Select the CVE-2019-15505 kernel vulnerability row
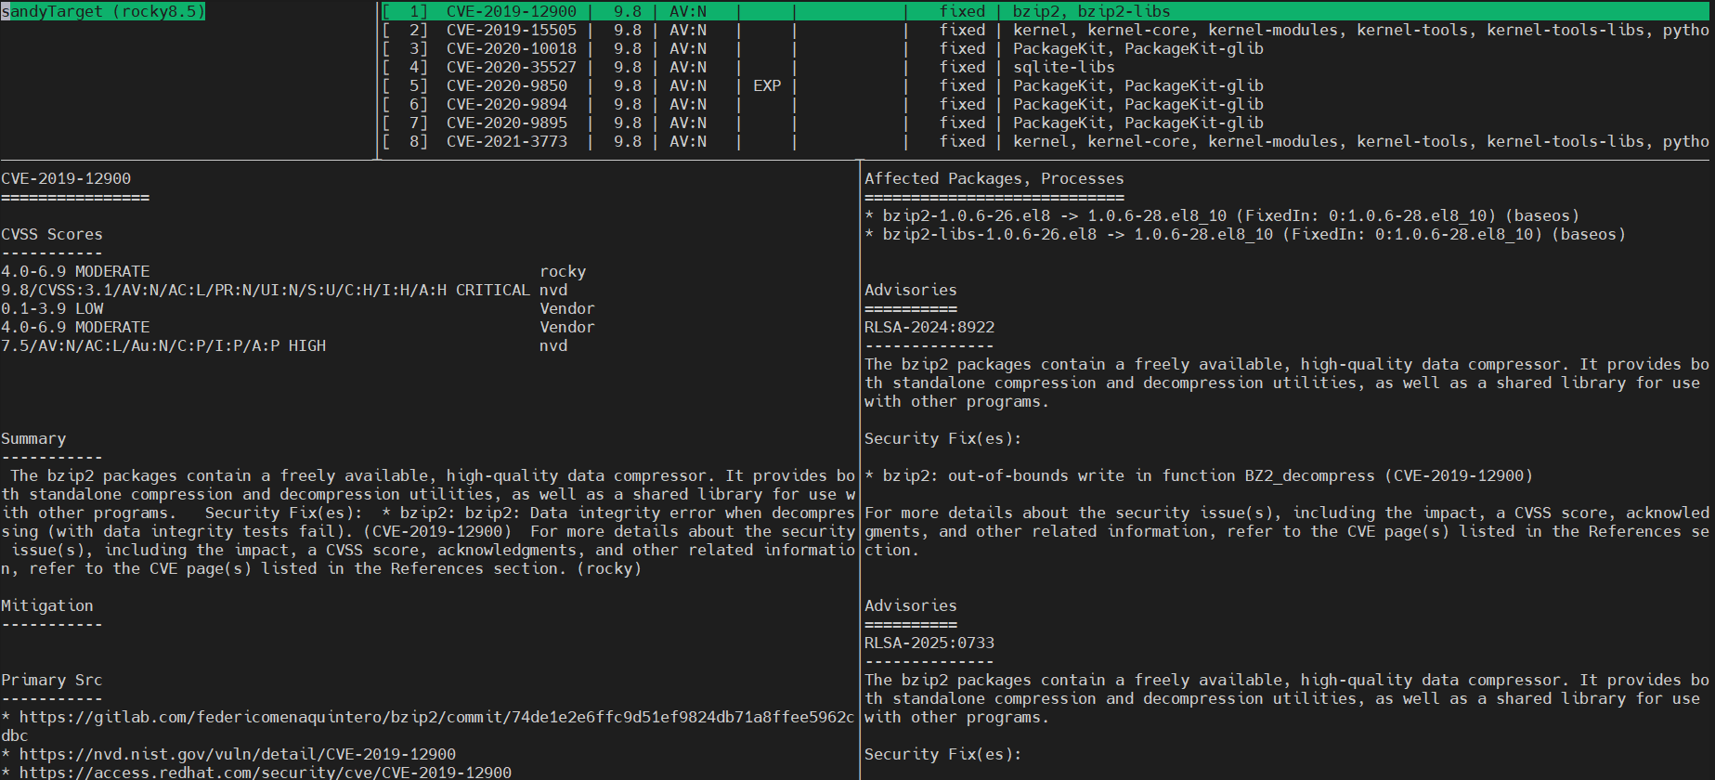The height and width of the screenshot is (780, 1715). pos(511,30)
